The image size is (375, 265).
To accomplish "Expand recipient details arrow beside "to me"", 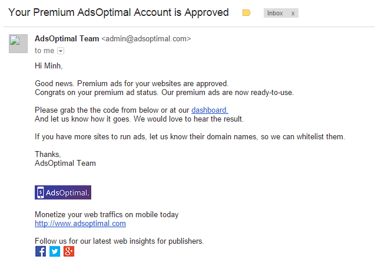I will [61, 51].
